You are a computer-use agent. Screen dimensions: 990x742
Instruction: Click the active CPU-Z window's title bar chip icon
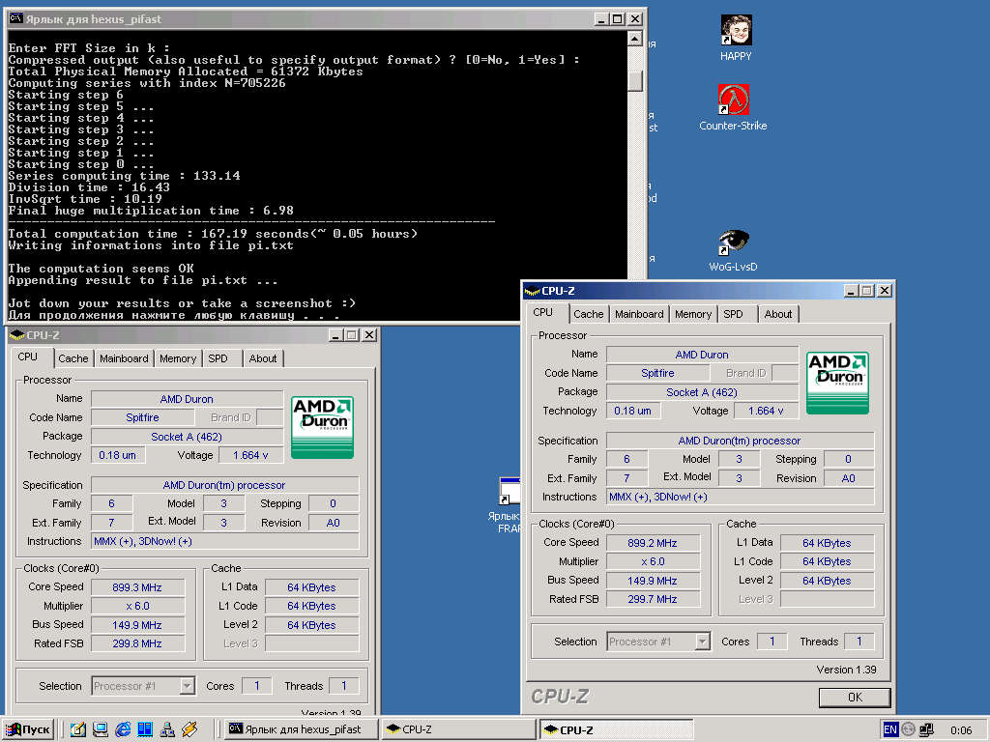tap(533, 291)
